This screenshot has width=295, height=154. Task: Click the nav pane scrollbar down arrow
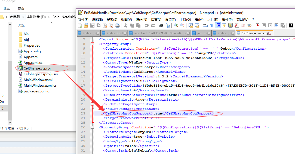click(x=10, y=123)
